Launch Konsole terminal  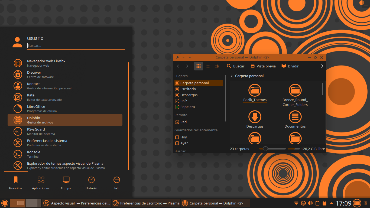coord(65,154)
